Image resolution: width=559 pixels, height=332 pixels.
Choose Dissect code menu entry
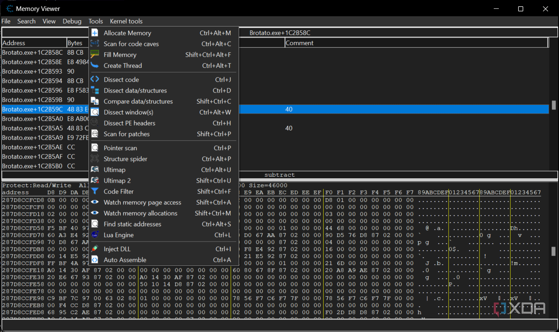click(164, 80)
